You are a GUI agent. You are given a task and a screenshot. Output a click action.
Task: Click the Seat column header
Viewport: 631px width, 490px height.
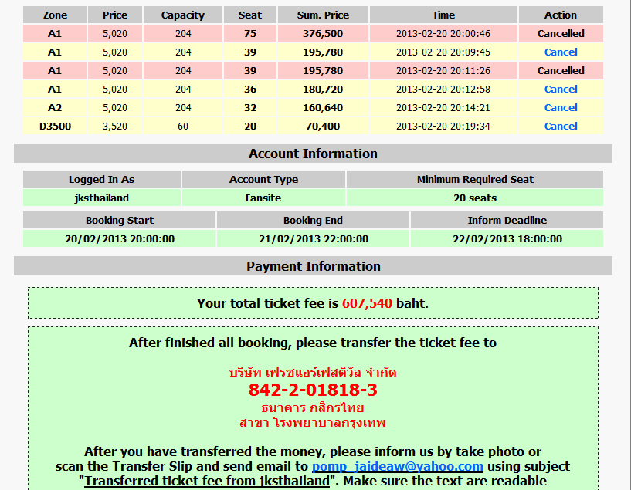(250, 15)
